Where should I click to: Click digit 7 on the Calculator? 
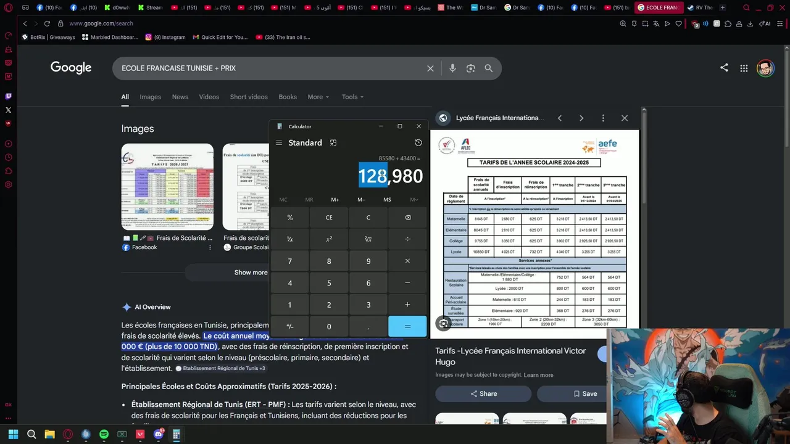(290, 261)
